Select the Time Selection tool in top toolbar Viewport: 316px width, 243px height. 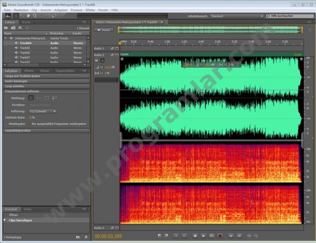click(x=16, y=16)
